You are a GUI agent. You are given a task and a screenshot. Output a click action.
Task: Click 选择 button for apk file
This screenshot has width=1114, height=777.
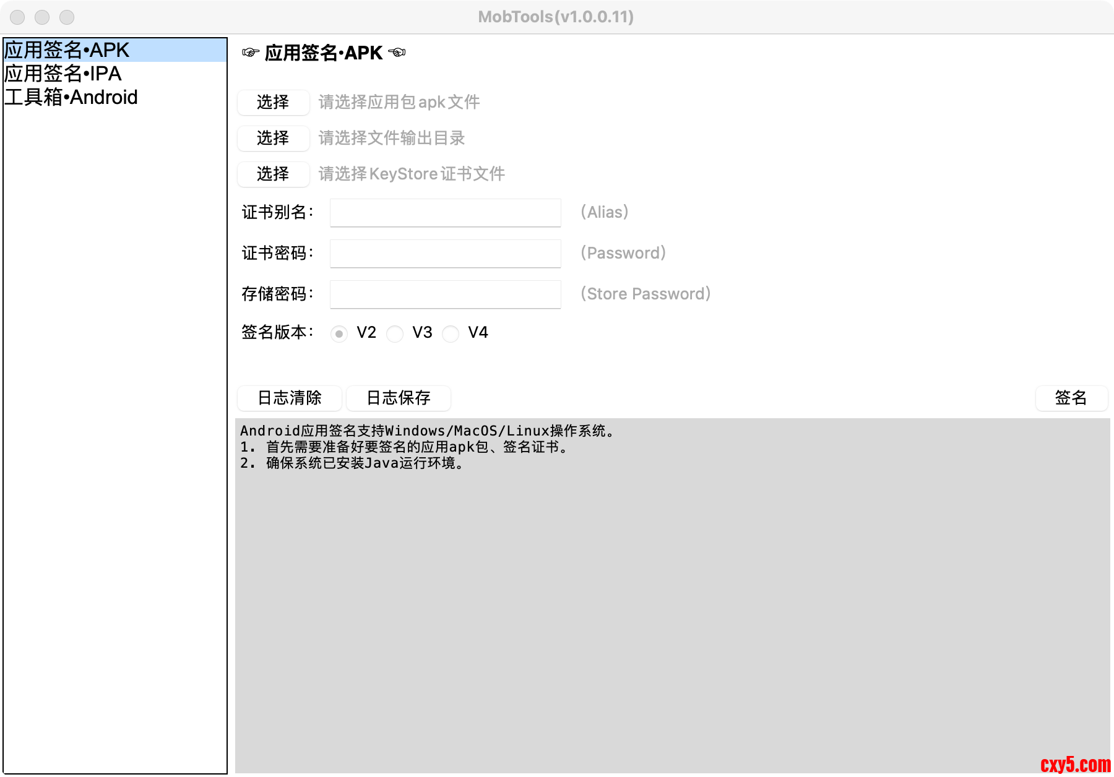[273, 102]
